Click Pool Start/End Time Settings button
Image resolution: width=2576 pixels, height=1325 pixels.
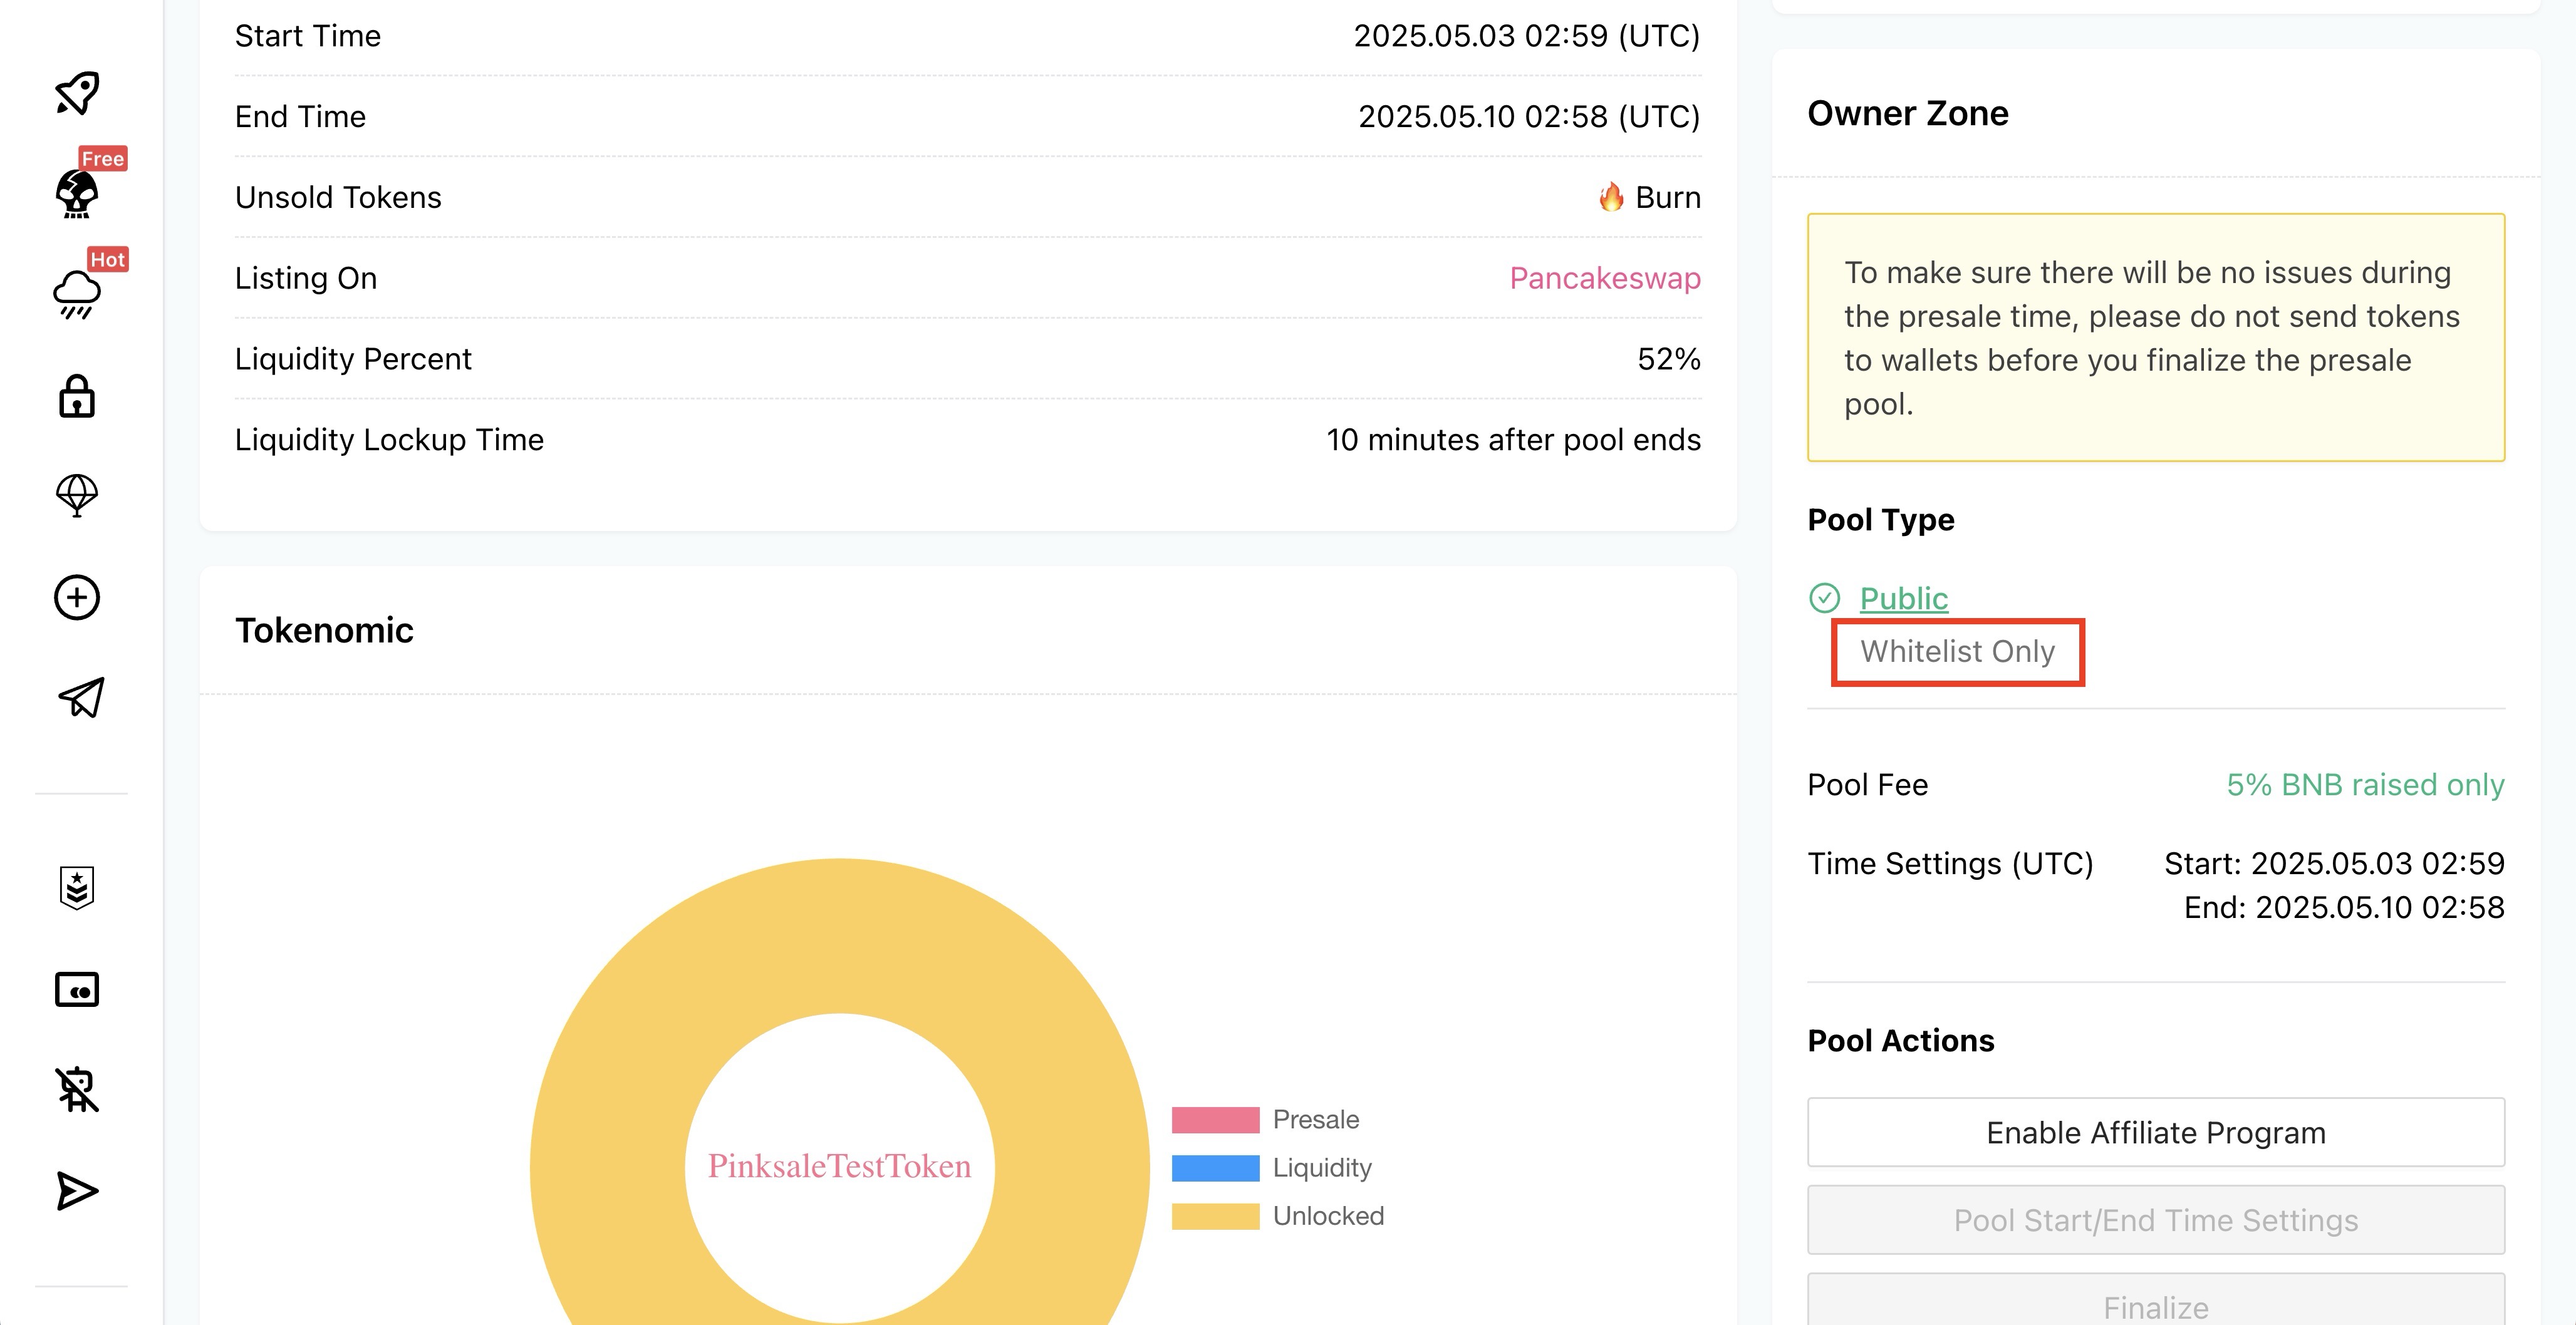(2156, 1220)
